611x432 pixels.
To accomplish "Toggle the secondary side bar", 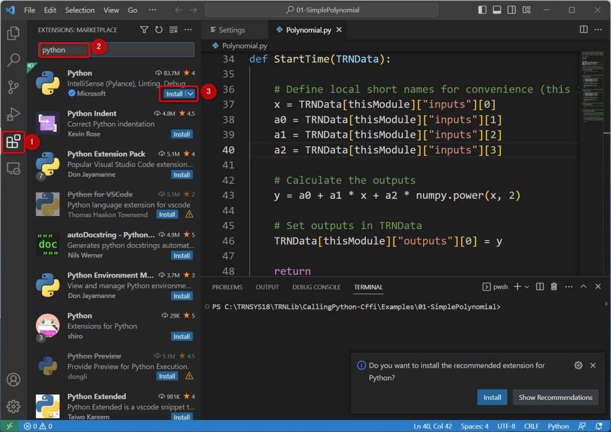I will (511, 10).
